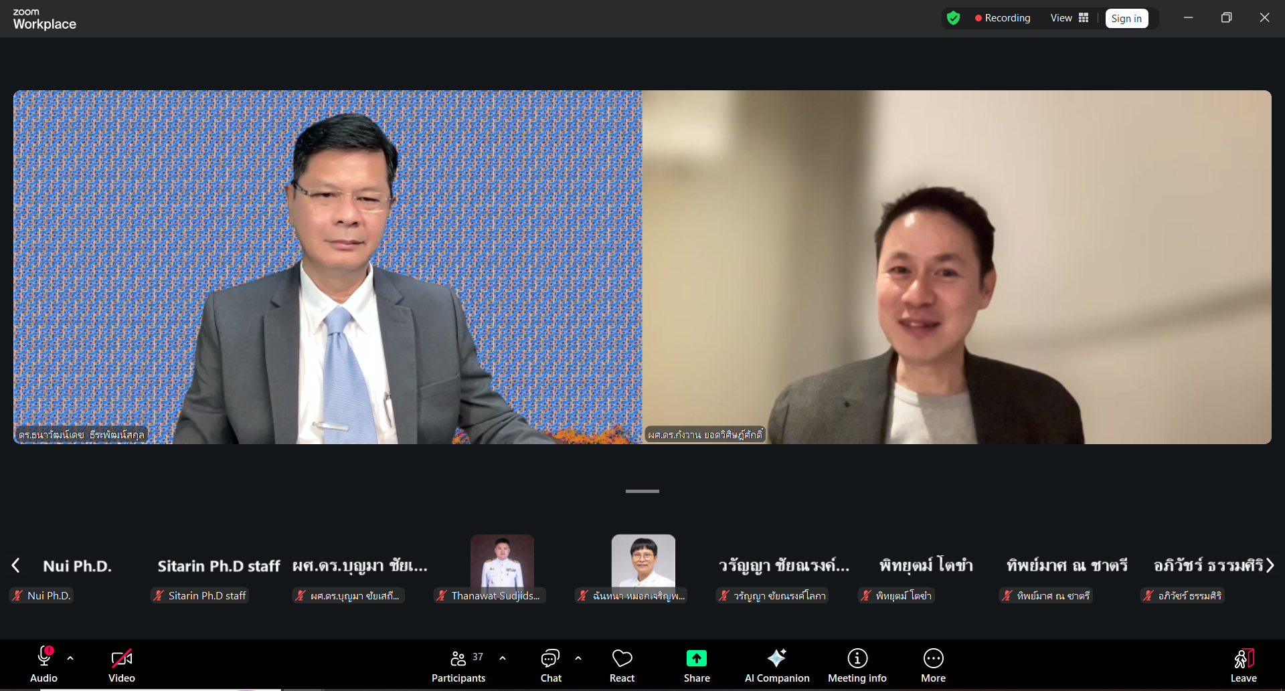The width and height of the screenshot is (1285, 691).
Task: Toggle the Audio microphone on or off
Action: [x=44, y=659]
